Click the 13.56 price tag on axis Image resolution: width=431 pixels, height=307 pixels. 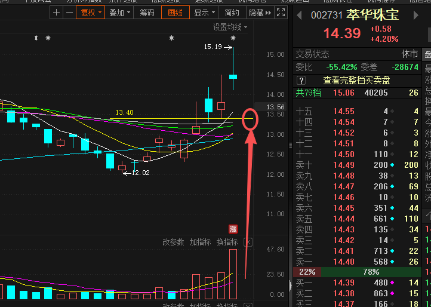click(x=270, y=107)
